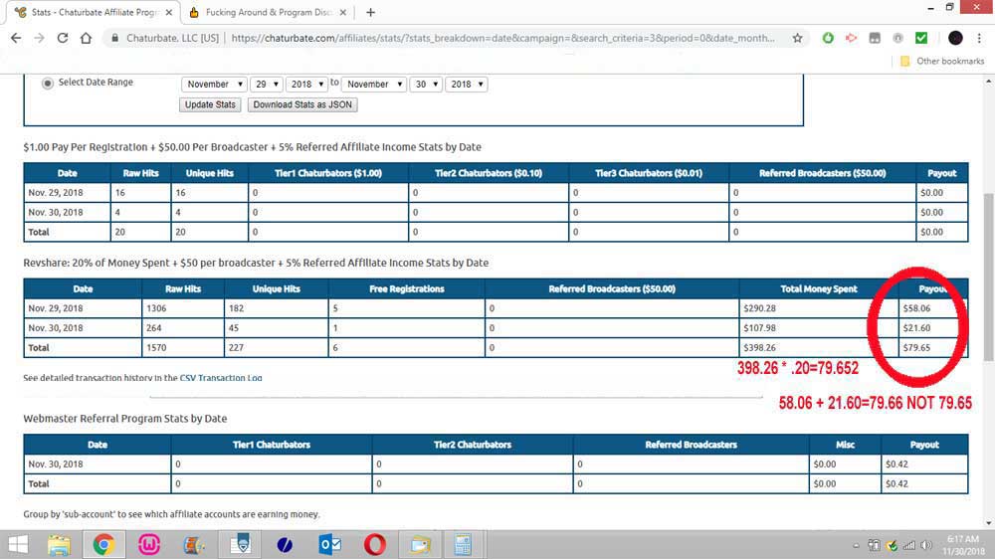Screen dimensions: 995x559
Task: Open Windows Start button
Action: (x=18, y=544)
